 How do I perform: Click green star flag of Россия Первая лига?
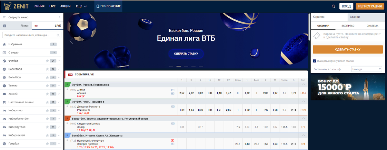pyautogui.click(x=67, y=84)
